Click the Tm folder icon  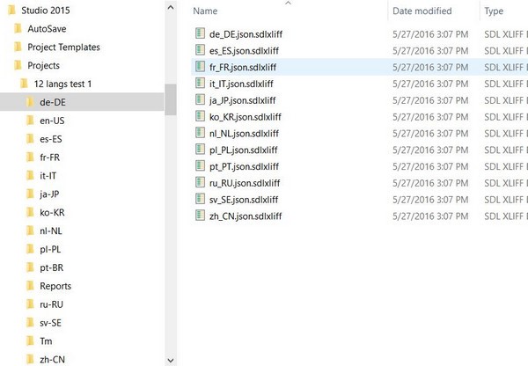[30, 341]
